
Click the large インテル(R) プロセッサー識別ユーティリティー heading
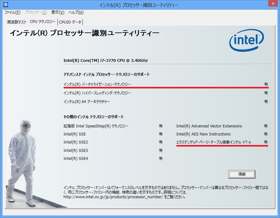point(85,33)
